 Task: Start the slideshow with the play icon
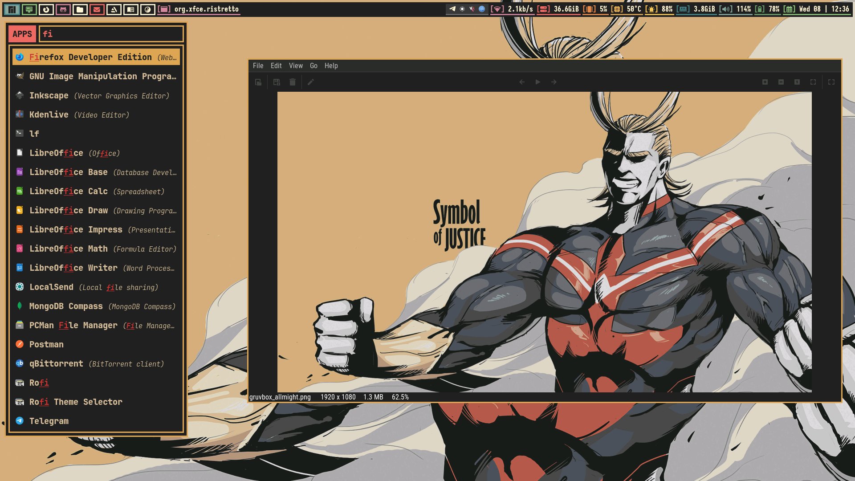[x=538, y=82]
